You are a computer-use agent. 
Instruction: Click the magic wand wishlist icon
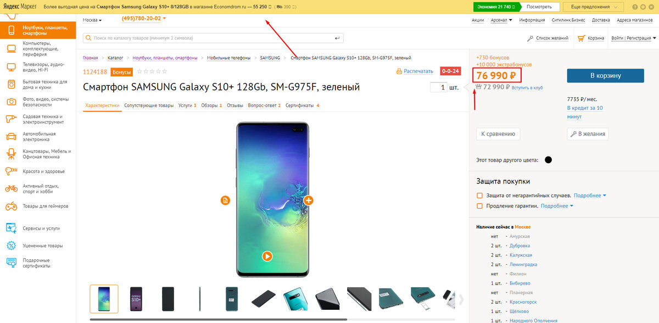(530, 38)
